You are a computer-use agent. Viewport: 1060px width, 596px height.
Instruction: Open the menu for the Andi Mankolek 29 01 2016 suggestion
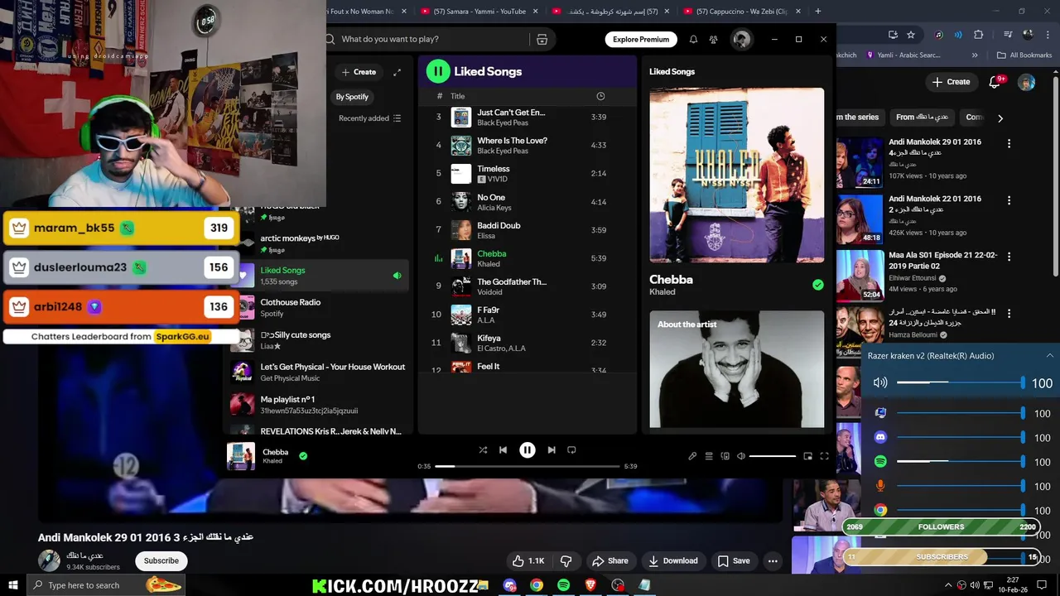[1009, 143]
